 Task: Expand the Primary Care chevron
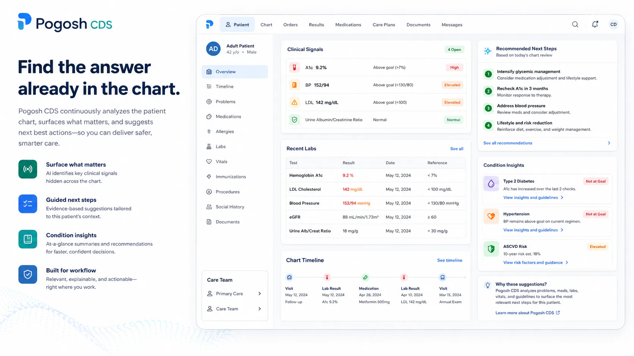pyautogui.click(x=260, y=294)
